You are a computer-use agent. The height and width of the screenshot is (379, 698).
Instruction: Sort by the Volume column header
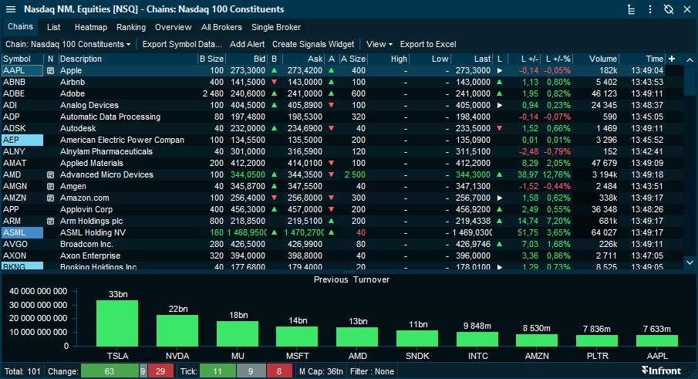tap(596, 59)
